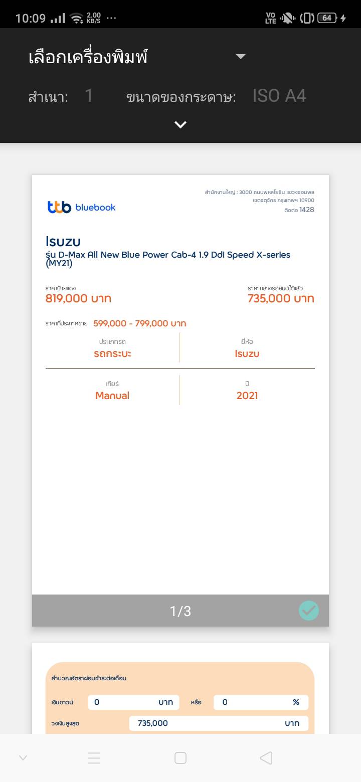The height and width of the screenshot is (782, 361).
Task: Tap the muted notification bell icon
Action: (288, 18)
